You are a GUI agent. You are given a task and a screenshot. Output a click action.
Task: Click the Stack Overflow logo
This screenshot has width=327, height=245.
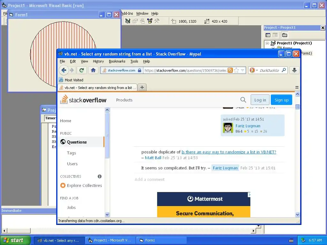tap(83, 100)
